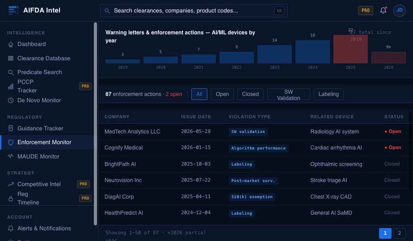The image size is (413, 241).
Task: Click the Clearance Database icon
Action: pos(11,58)
